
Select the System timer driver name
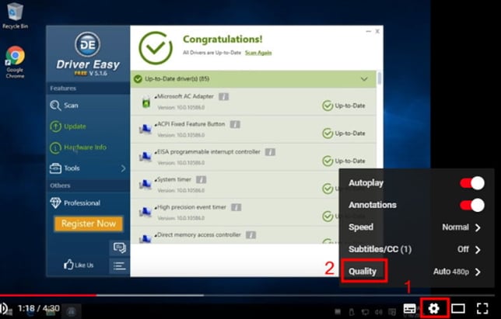174,179
